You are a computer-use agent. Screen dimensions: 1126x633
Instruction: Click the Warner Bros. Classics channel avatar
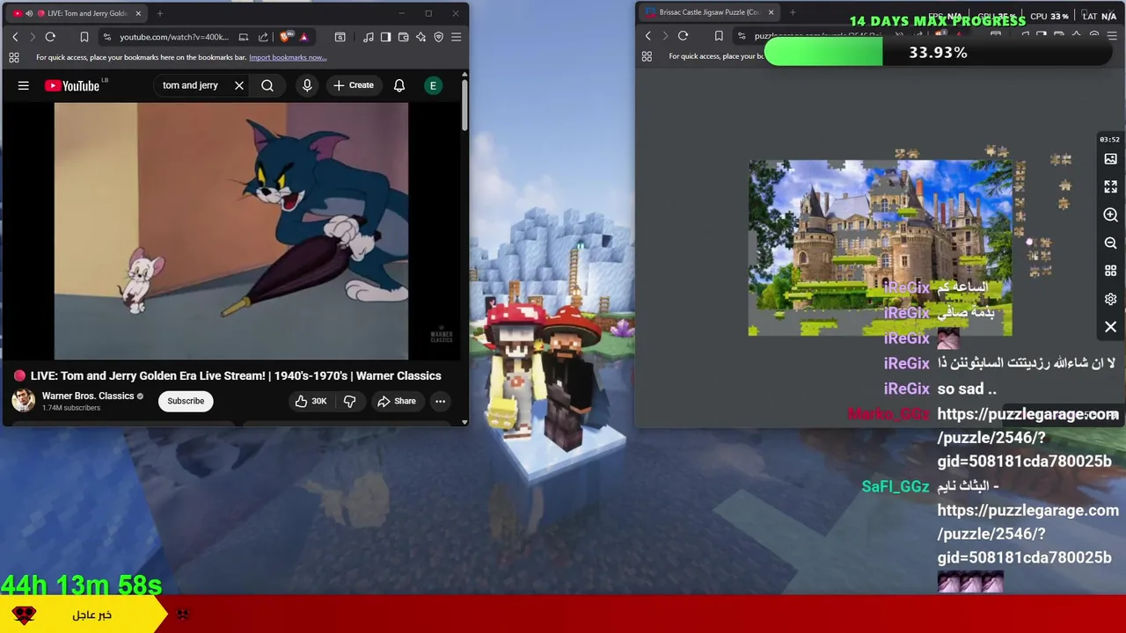[23, 401]
